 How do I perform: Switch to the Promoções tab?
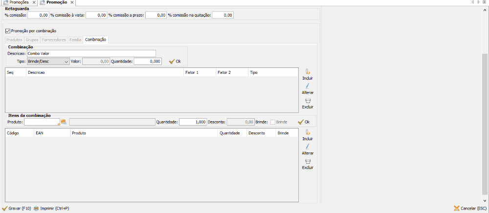pyautogui.click(x=19, y=2)
